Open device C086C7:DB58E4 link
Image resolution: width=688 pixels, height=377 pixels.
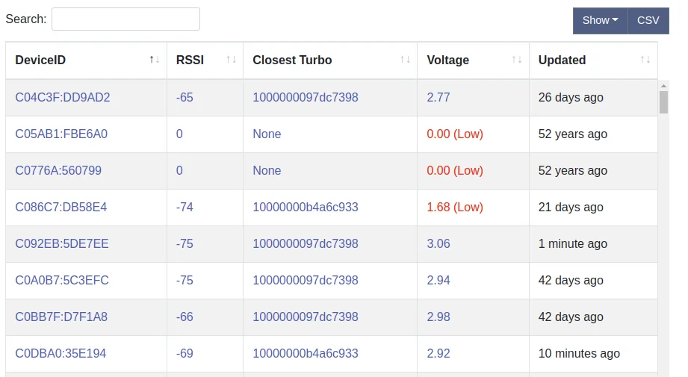point(61,207)
